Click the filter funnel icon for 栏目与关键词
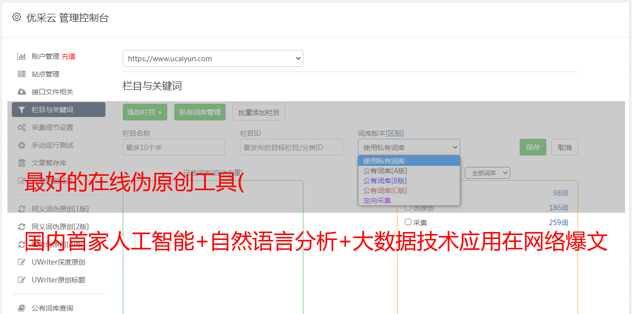The width and height of the screenshot is (632, 314). pyautogui.click(x=22, y=110)
